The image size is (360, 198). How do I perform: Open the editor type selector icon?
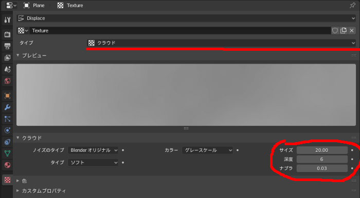[11, 6]
